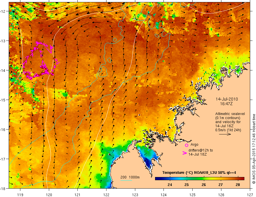256x197 pixels.
Task: Click the '-14' latitude axis label
Action: (x=3, y=70)
